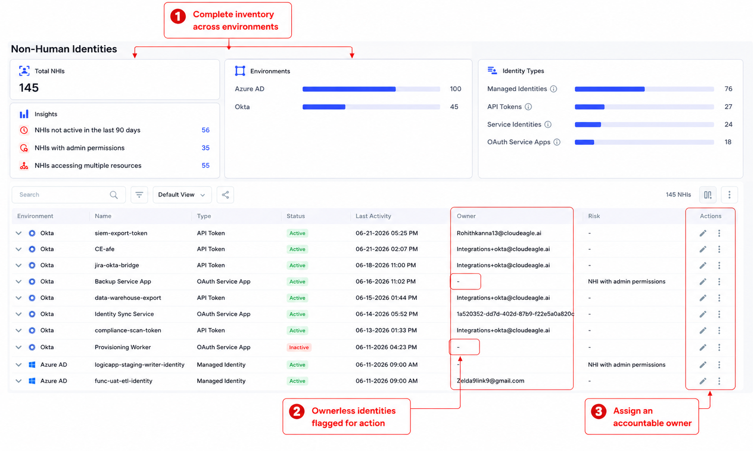Expand the siem-export-token row
This screenshot has width=753, height=451.
pyautogui.click(x=19, y=233)
